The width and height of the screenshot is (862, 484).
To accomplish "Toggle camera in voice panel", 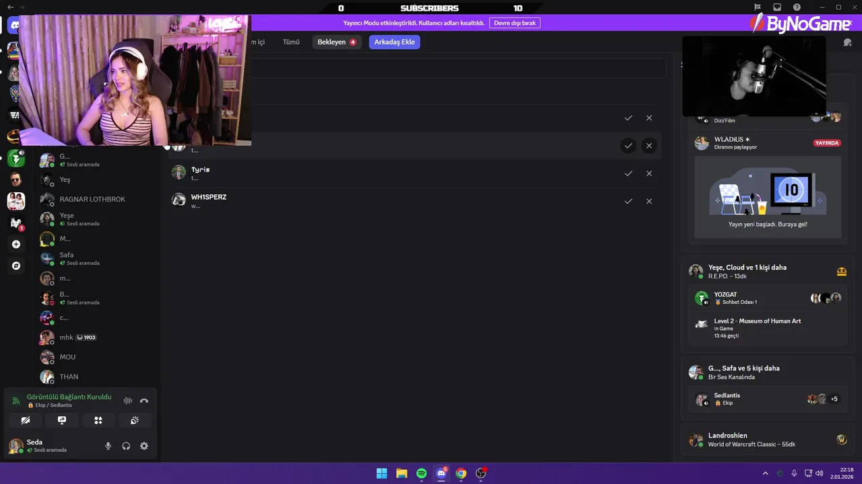I will coord(26,420).
